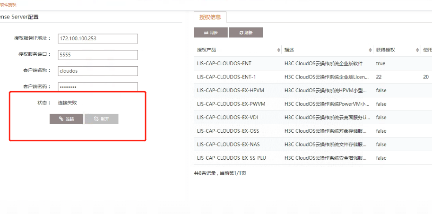The height and width of the screenshot is (214, 432).
Task: Click the 同步 sync button
Action: click(x=211, y=33)
